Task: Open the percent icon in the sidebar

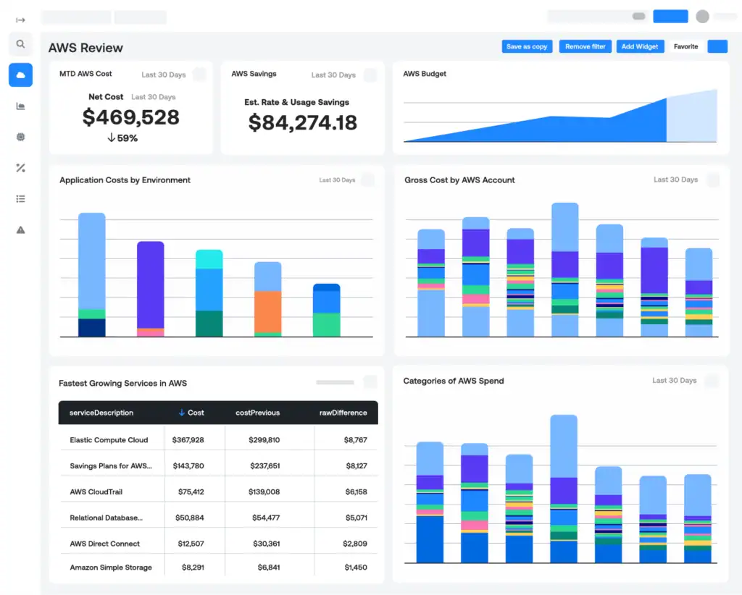Action: click(x=20, y=168)
